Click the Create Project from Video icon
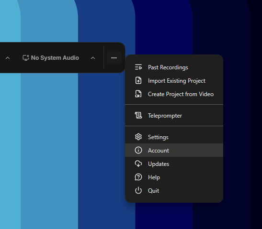The height and width of the screenshot is (229, 262). click(138, 94)
